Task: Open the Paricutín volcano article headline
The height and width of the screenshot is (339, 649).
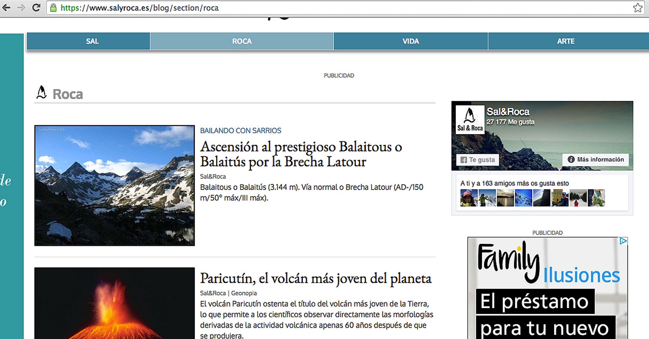Action: click(x=315, y=278)
